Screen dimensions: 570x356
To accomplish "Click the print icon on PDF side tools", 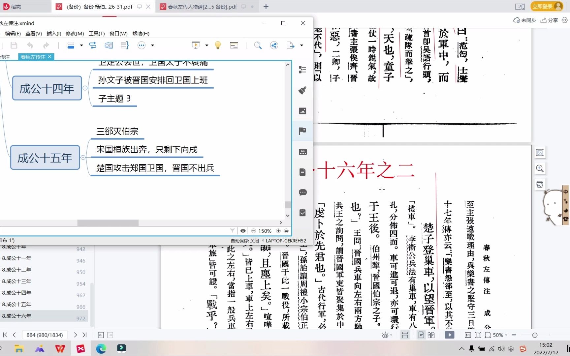I will point(540,184).
